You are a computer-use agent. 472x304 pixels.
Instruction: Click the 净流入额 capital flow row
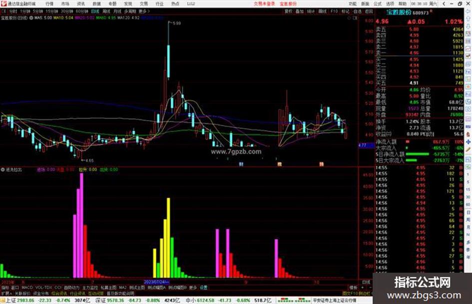pos(420,141)
